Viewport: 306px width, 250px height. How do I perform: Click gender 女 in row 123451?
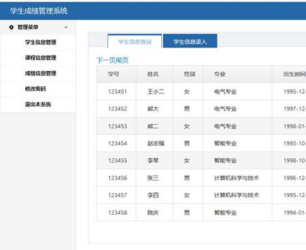pyautogui.click(x=187, y=92)
